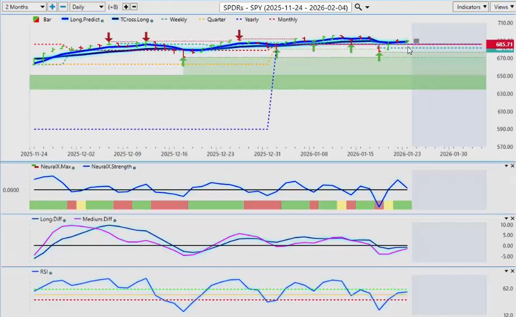Image resolution: width=516 pixels, height=317 pixels.
Task: Open the 2 Months time range dropdown
Action: tap(24, 7)
